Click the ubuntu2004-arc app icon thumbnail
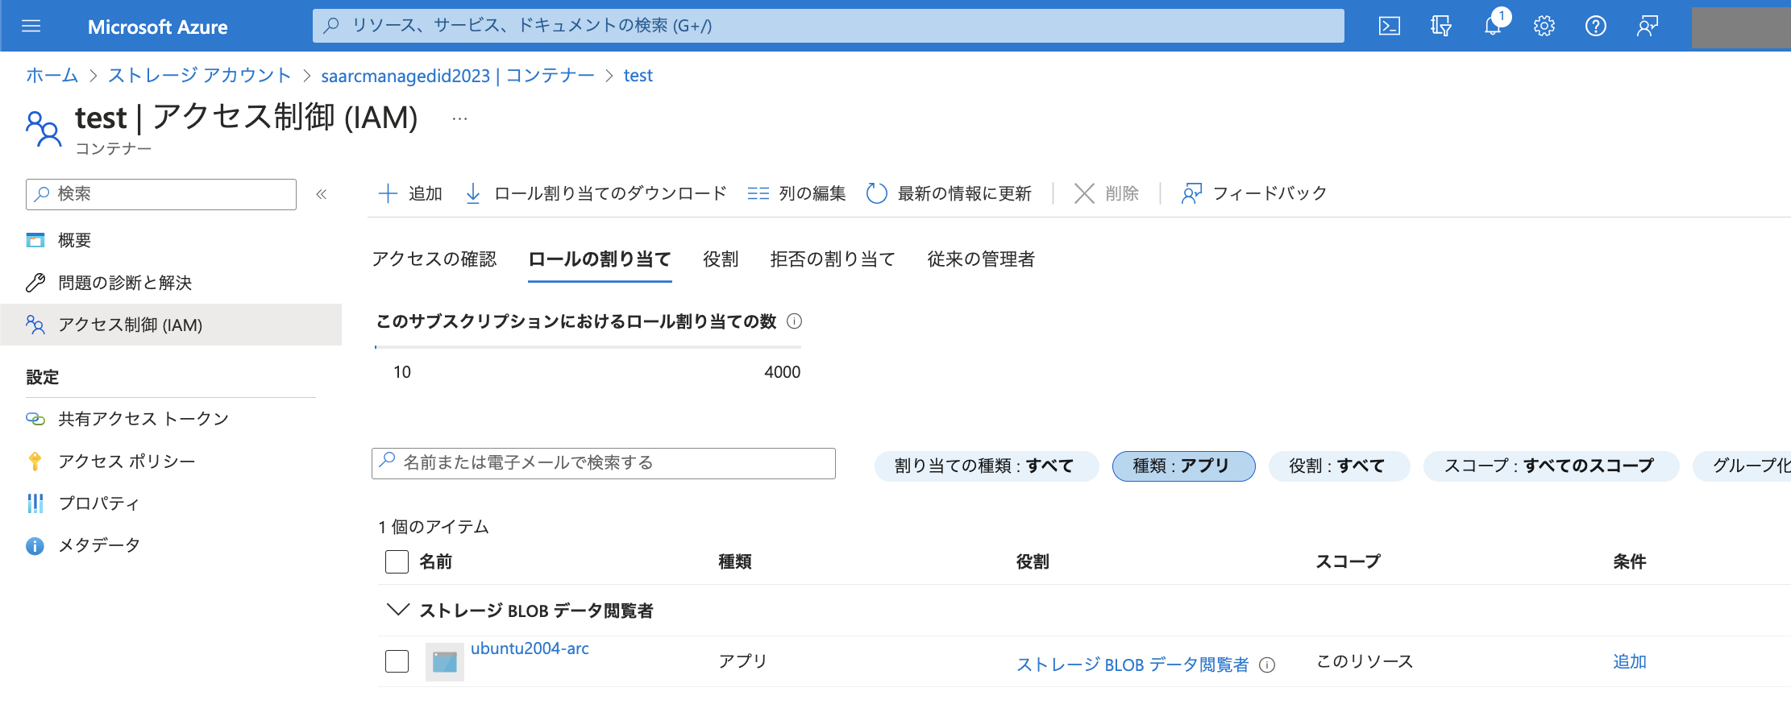Screen dimensions: 1791x704 click(x=445, y=662)
